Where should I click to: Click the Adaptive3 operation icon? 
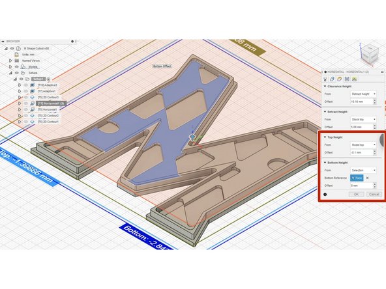[32, 85]
